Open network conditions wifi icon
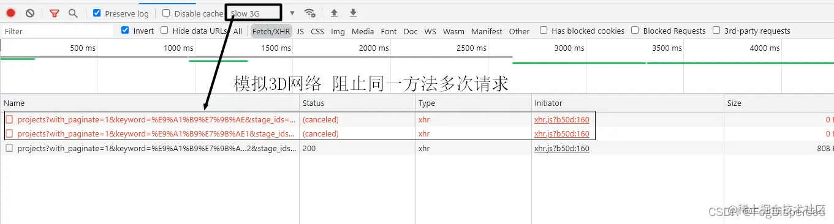 coord(310,13)
